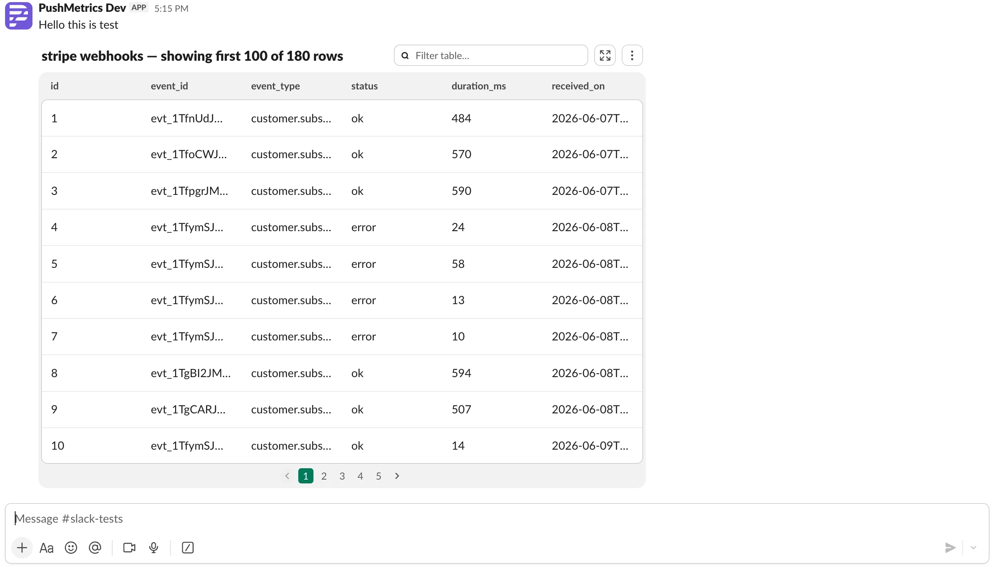Image resolution: width=999 pixels, height=572 pixels.
Task: Expand the table to fullscreen
Action: [605, 55]
